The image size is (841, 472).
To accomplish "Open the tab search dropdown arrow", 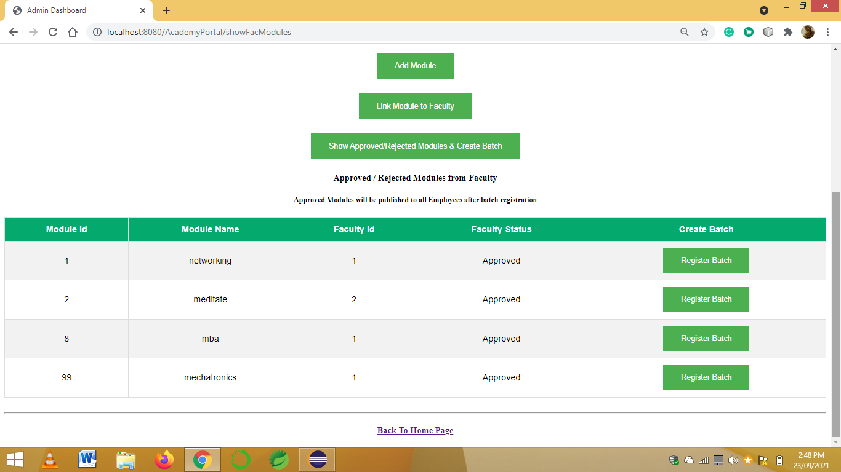I will (x=764, y=10).
